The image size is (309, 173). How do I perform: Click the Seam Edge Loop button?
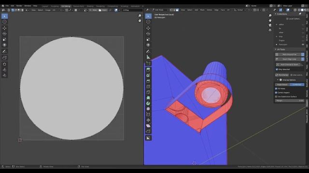(288, 59)
